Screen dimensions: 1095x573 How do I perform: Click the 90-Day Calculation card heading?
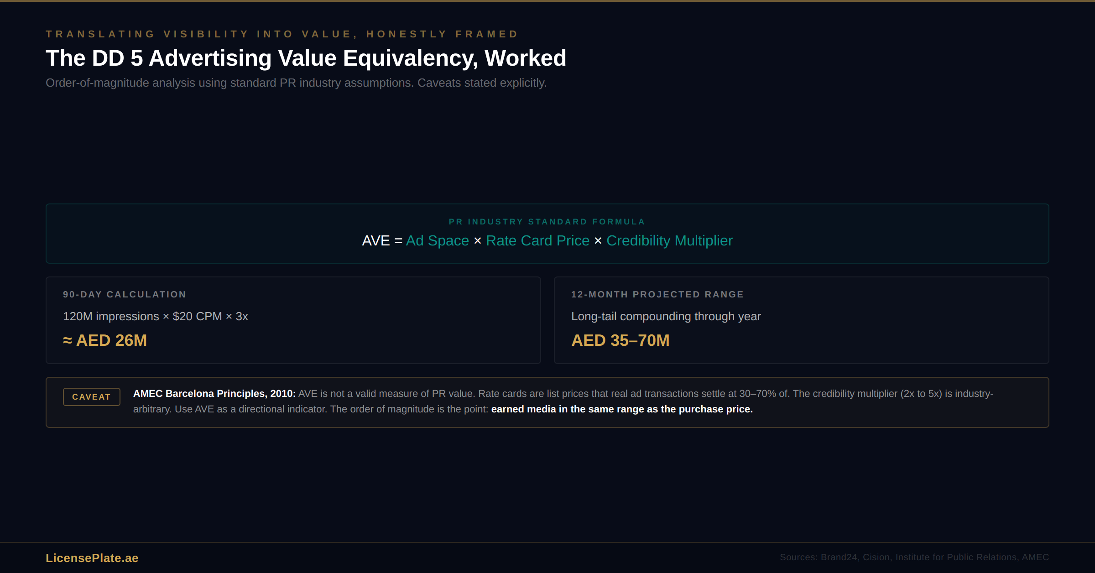124,295
